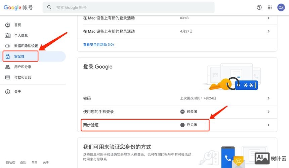
Task: Click the 数据和隐私设置 toggle icon
Action: coord(7,46)
